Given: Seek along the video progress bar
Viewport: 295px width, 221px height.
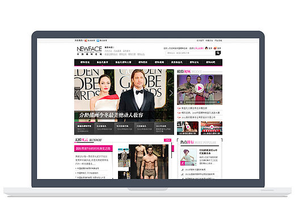Looking at the screenshot, I should tap(201, 102).
